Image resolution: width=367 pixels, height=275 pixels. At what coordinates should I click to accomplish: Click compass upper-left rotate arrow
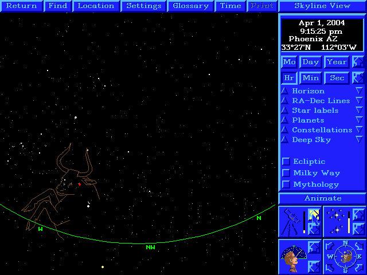coord(330,246)
